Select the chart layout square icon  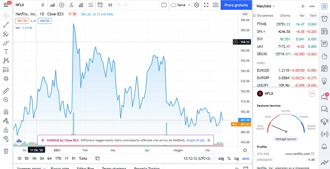(x=164, y=5)
